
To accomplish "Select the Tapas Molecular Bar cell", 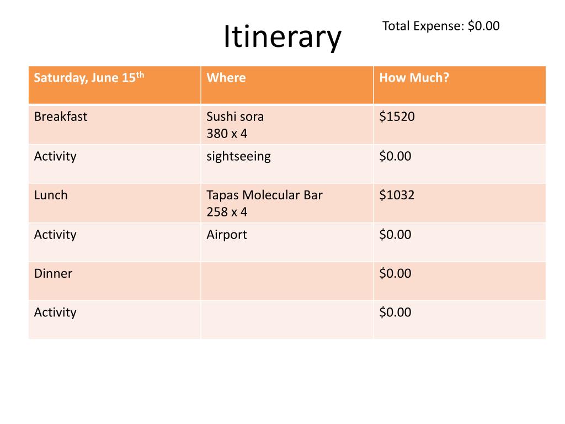I will point(287,203).
